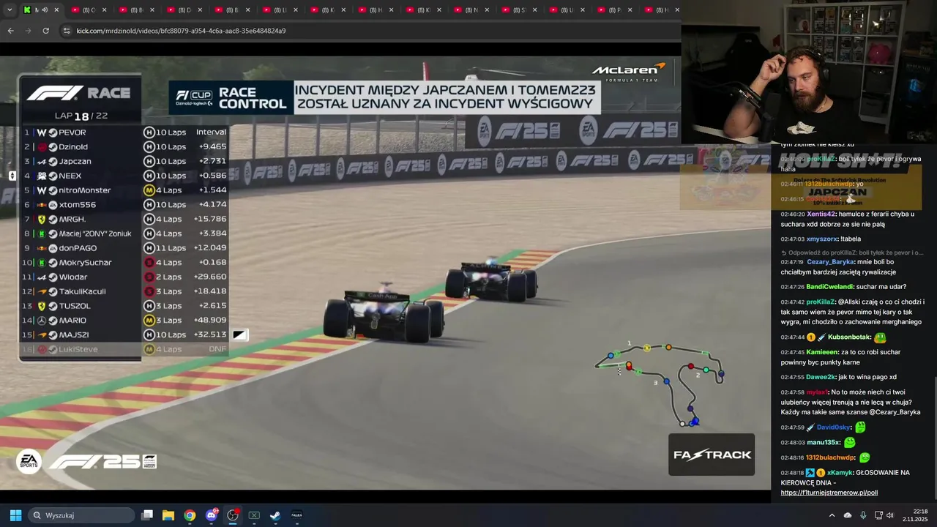Click the Kubsonbotak username in chat
This screenshot has width=937, height=527.
(x=849, y=337)
